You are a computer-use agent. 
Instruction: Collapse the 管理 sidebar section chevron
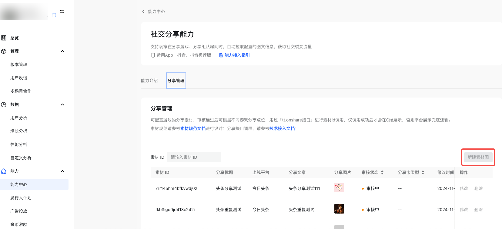click(62, 51)
